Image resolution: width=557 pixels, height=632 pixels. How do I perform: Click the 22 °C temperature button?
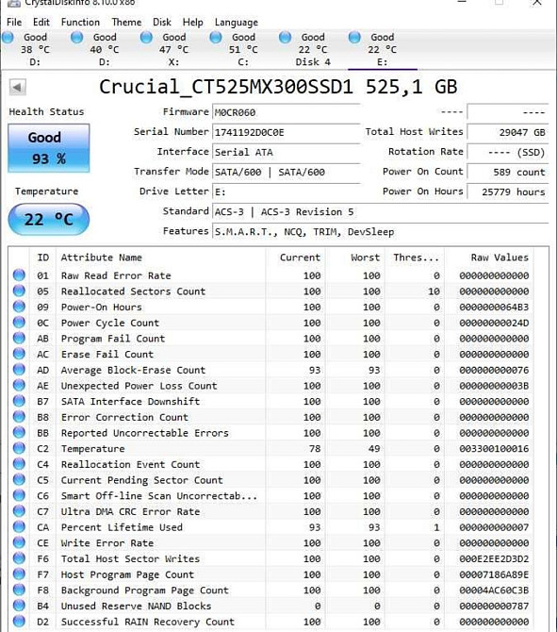[x=49, y=219]
